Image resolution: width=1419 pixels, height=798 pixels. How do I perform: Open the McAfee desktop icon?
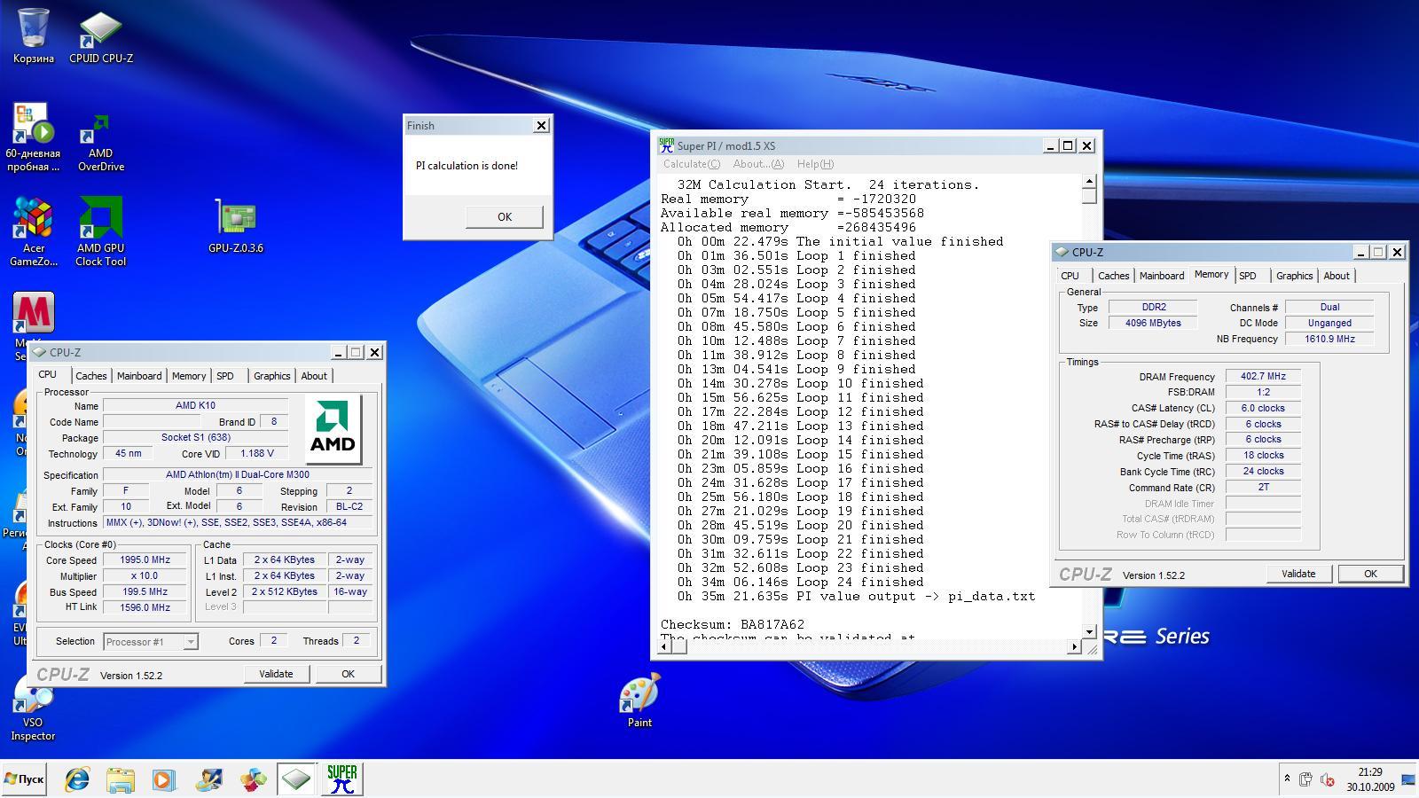pos(33,312)
